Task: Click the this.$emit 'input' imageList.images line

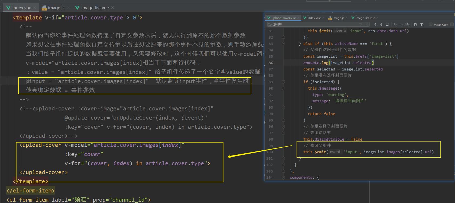Action: tap(369, 152)
